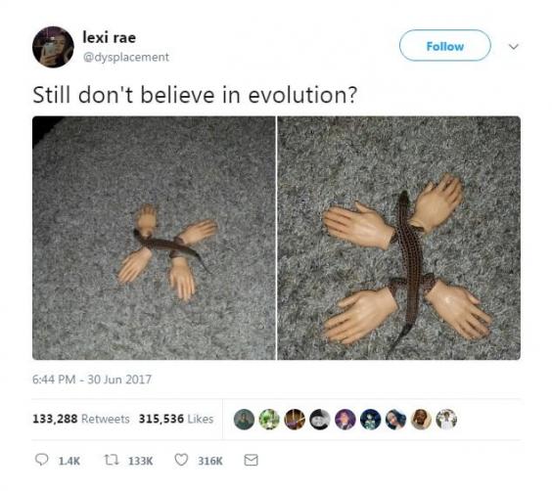Open the left lizard photo thumbnail
552x491 pixels.
154,238
